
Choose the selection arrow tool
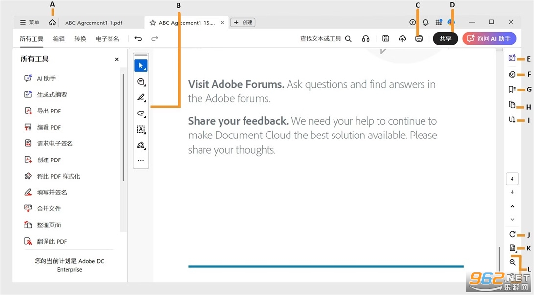coord(141,66)
